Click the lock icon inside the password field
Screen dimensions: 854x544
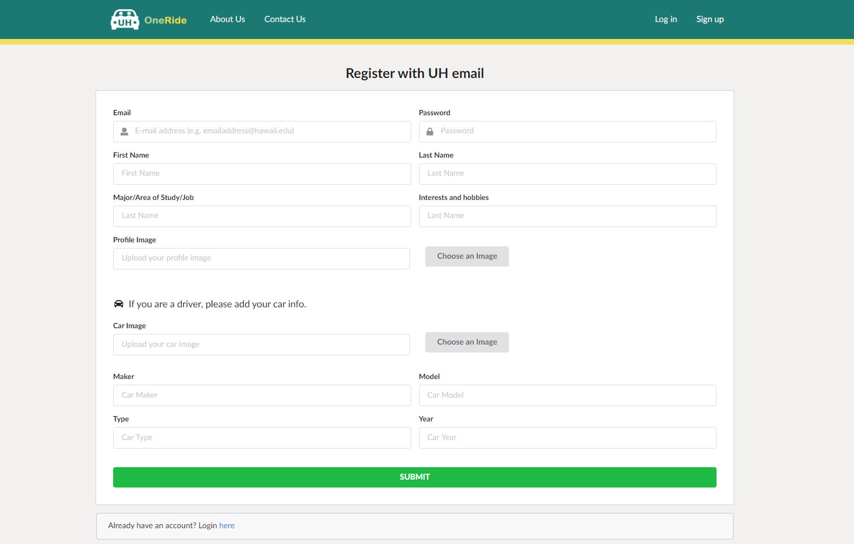click(429, 131)
